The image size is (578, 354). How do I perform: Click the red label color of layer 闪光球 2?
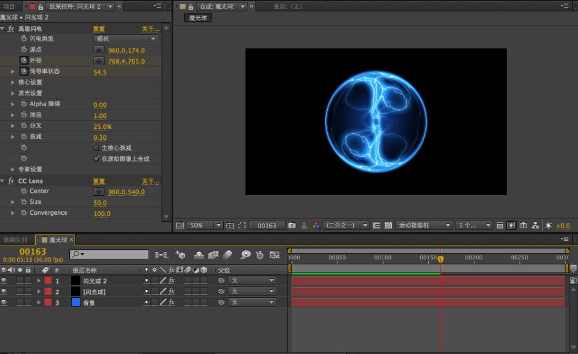point(48,281)
